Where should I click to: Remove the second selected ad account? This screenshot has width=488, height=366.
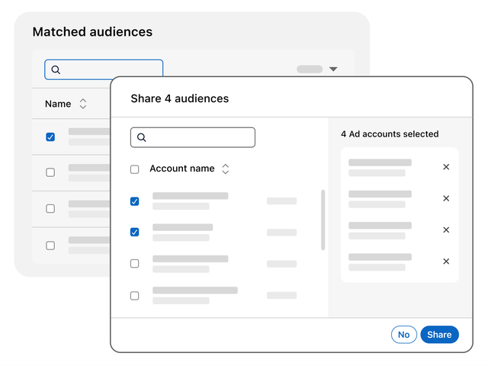[446, 198]
